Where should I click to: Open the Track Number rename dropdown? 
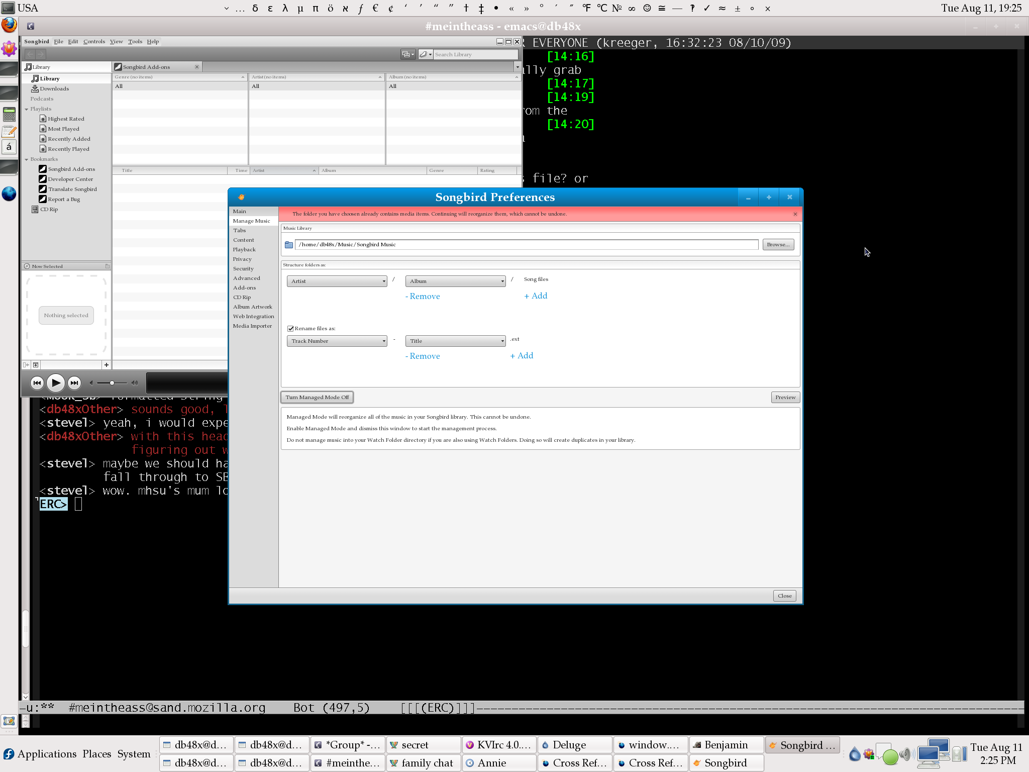337,341
